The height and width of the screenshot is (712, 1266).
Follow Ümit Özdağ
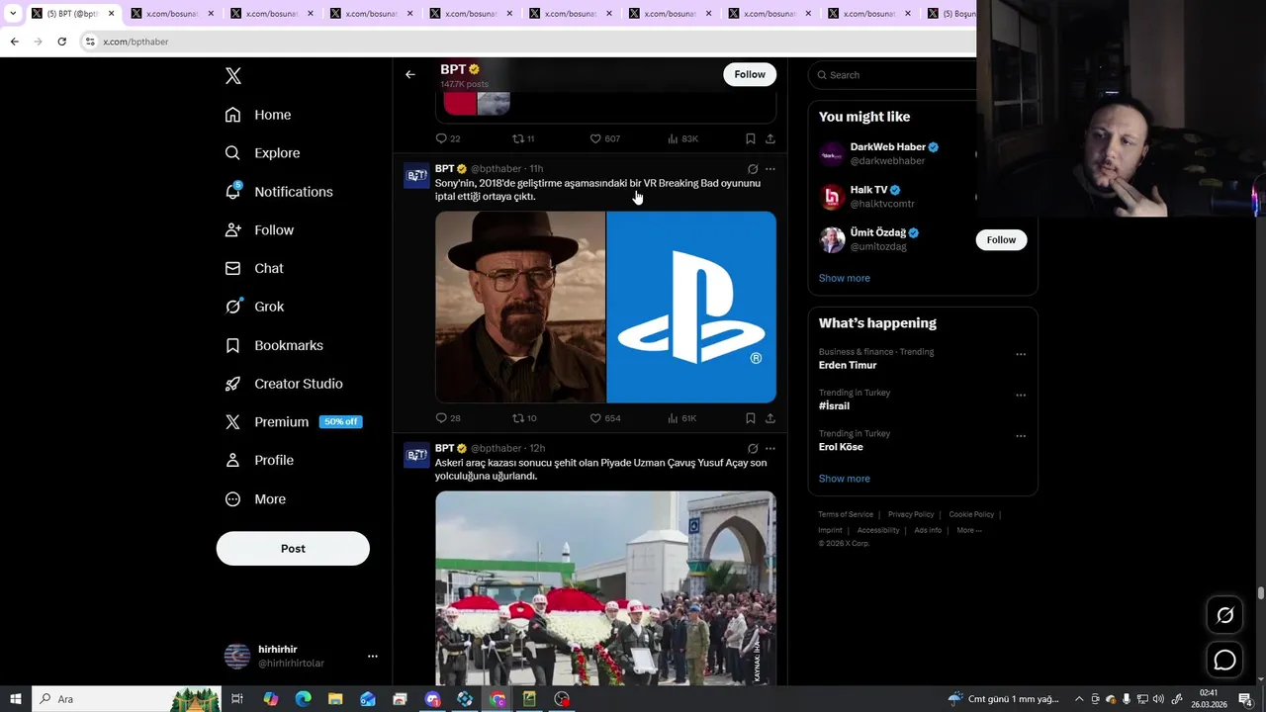point(1001,240)
